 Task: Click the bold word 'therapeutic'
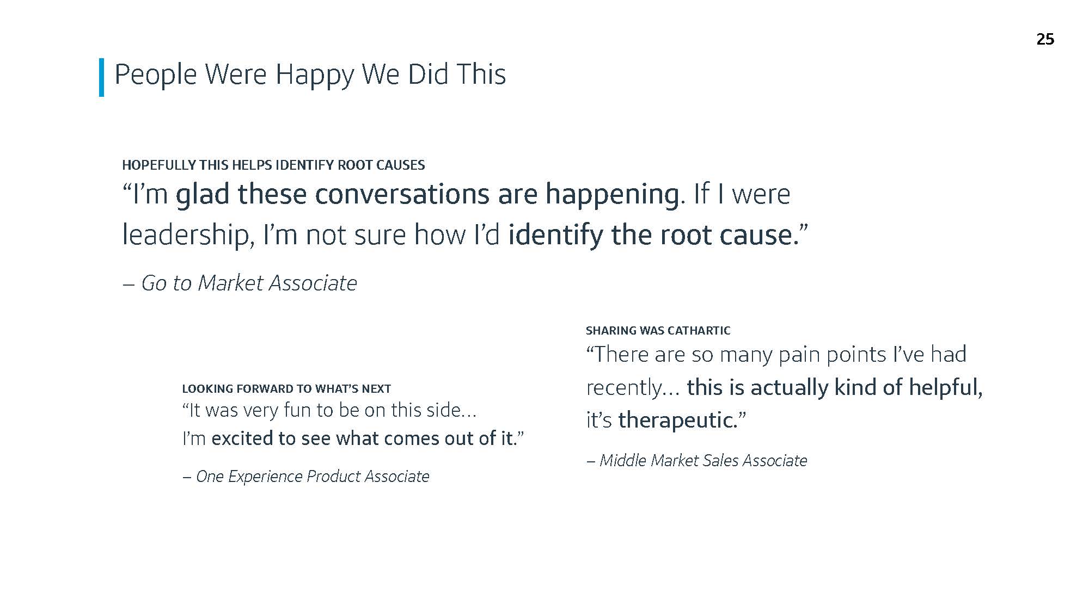676,420
